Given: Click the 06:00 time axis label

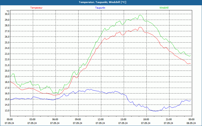Looking at the screenshot, I should 56,119.
